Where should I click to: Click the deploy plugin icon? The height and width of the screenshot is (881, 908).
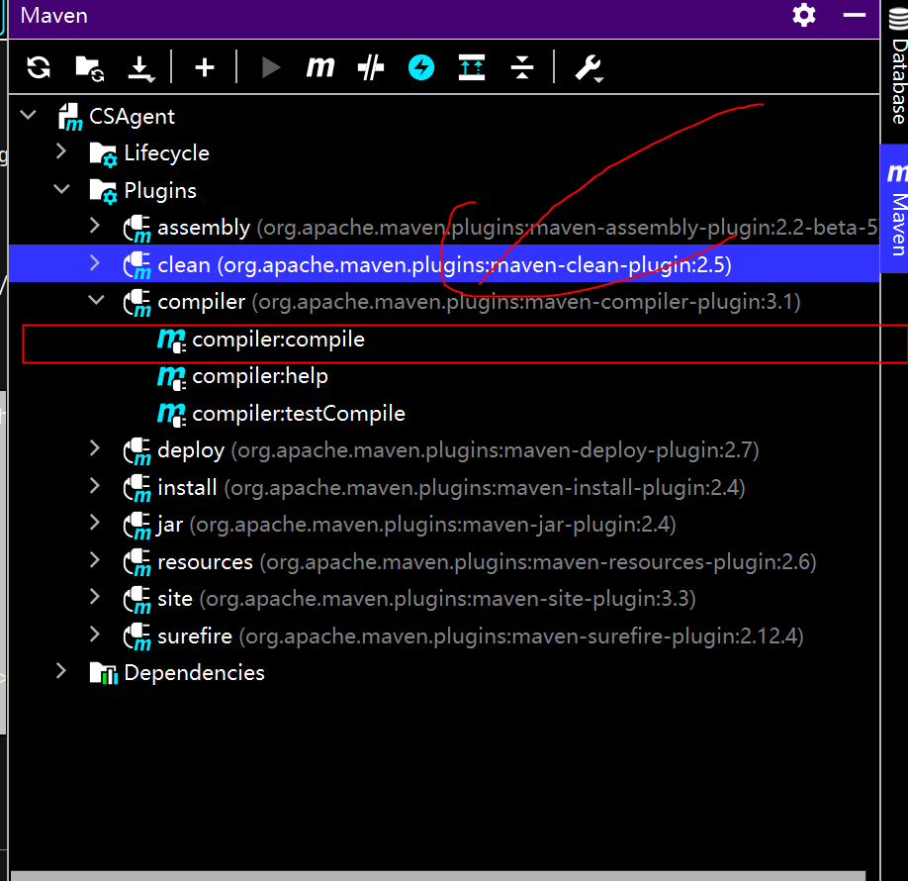tap(137, 451)
